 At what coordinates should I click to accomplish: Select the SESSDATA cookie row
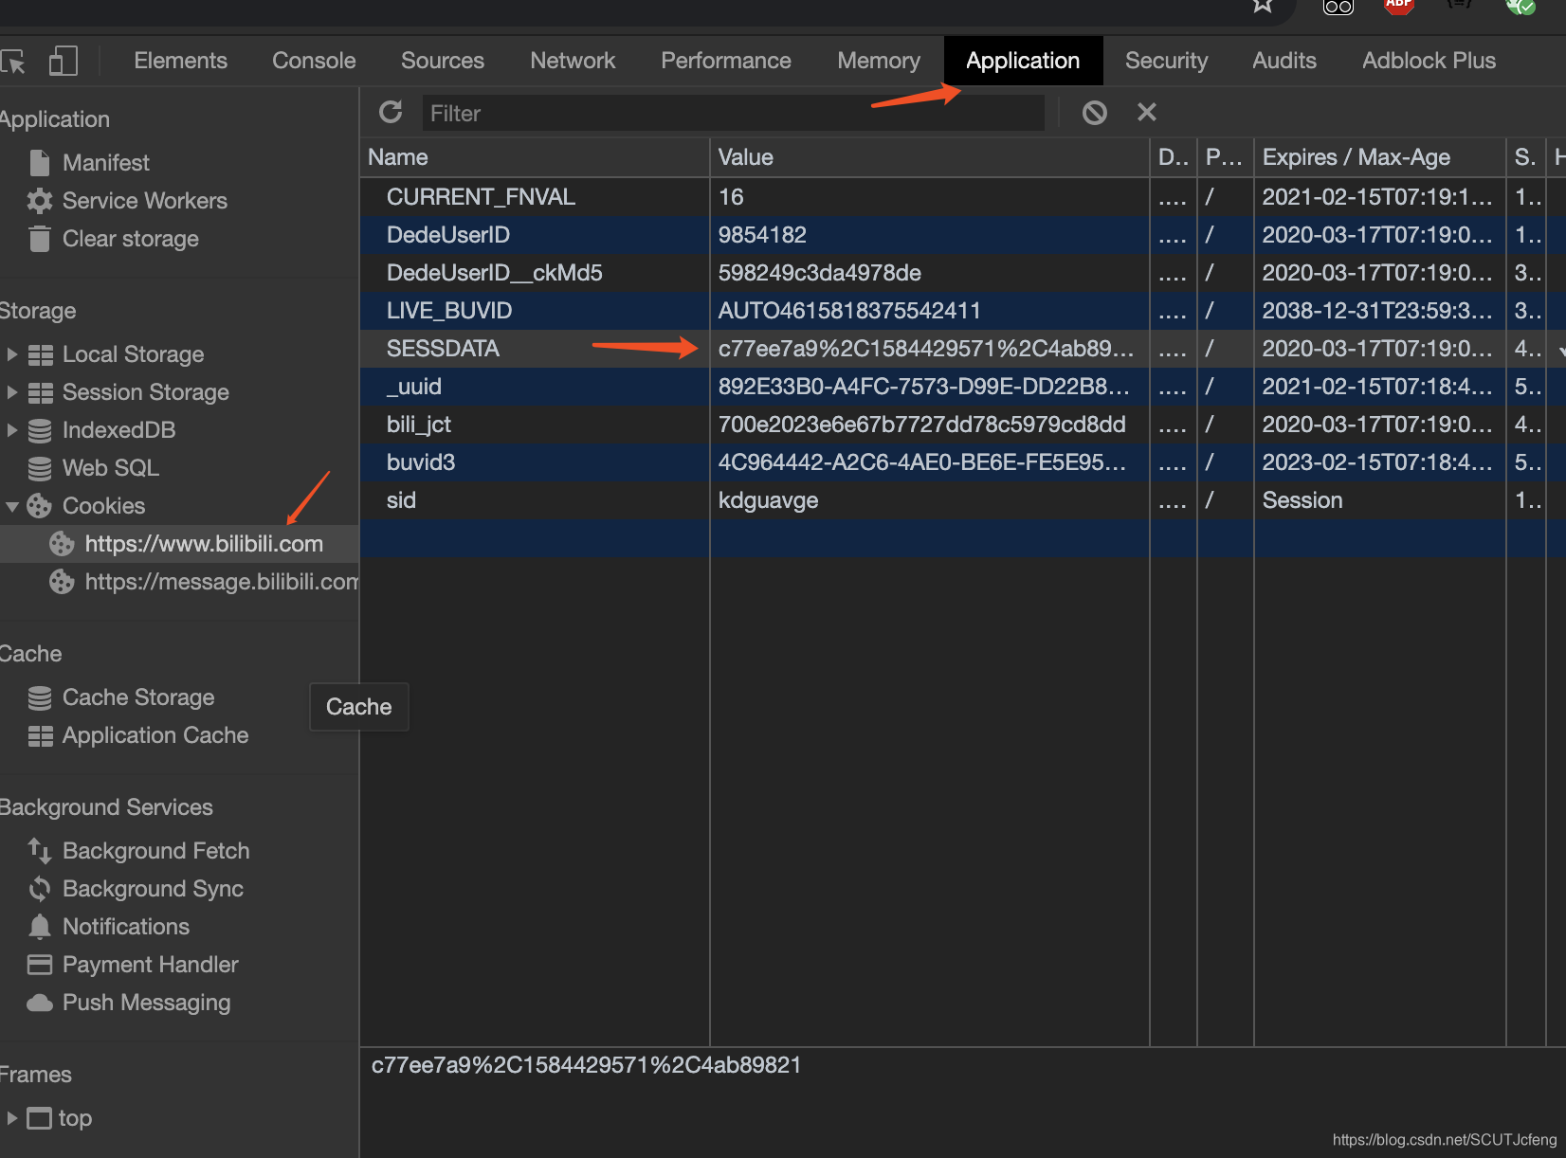tap(963, 349)
